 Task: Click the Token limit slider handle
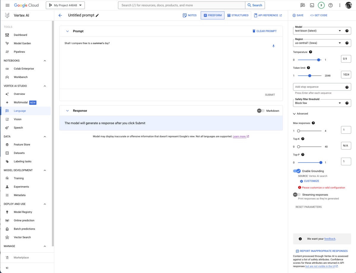click(x=309, y=76)
